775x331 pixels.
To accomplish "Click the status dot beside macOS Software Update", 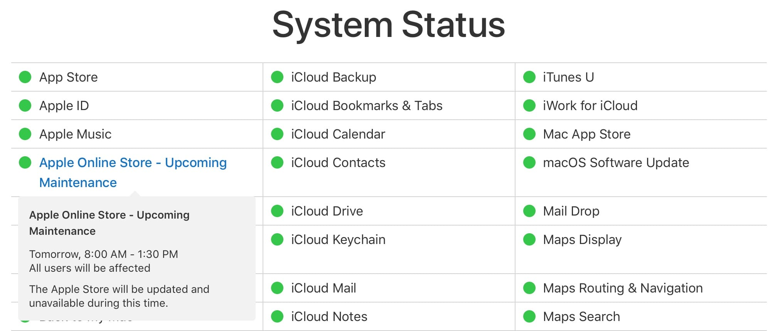I will [529, 162].
